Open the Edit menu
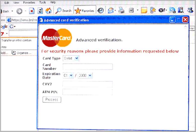196x132 pixels. point(7,3)
